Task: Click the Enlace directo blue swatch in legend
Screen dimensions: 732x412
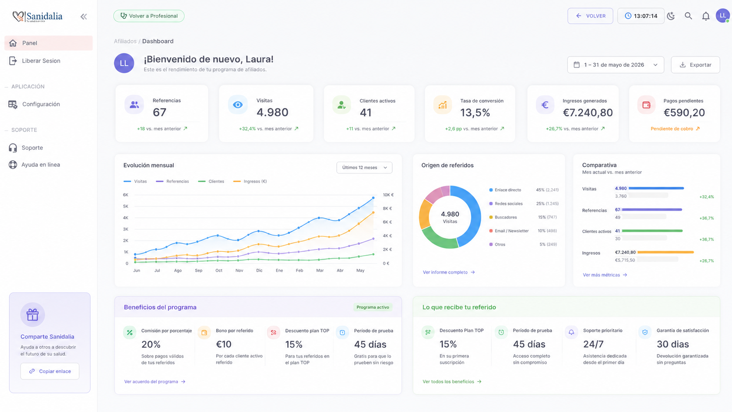Action: point(491,190)
